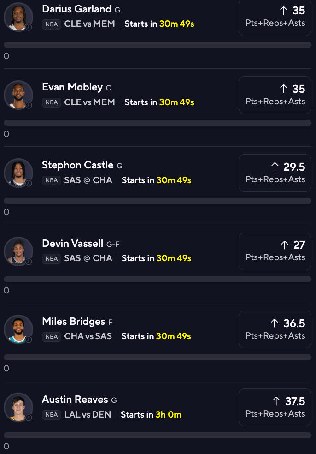Click the Austin Reaves player name

[75, 400]
